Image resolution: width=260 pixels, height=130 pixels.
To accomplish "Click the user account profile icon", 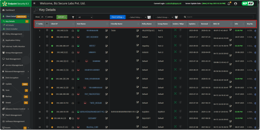I will pos(235,4).
